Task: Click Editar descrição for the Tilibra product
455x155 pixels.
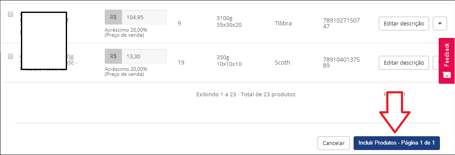Action: (403, 24)
